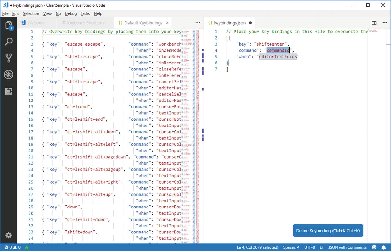Open the Debug view icon

pyautogui.click(x=9, y=75)
